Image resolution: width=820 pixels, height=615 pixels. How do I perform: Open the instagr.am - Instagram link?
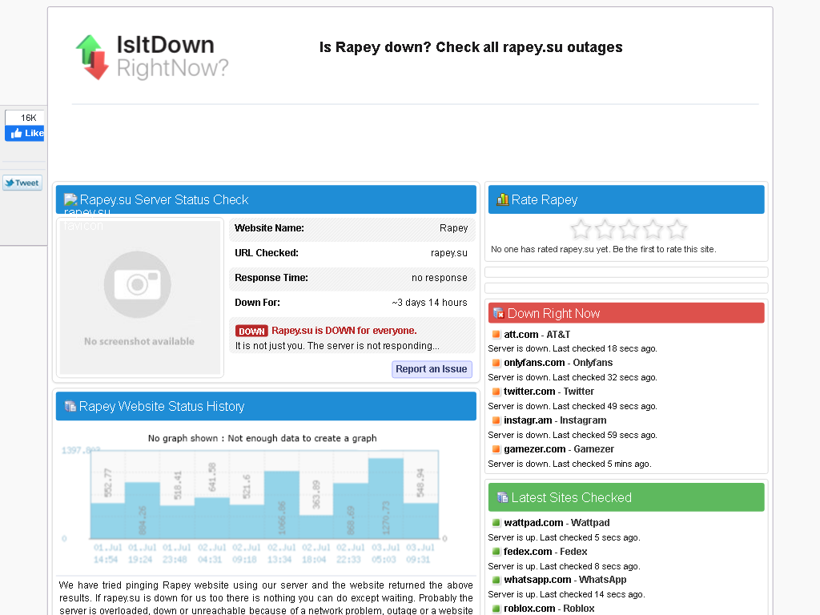[x=555, y=420]
